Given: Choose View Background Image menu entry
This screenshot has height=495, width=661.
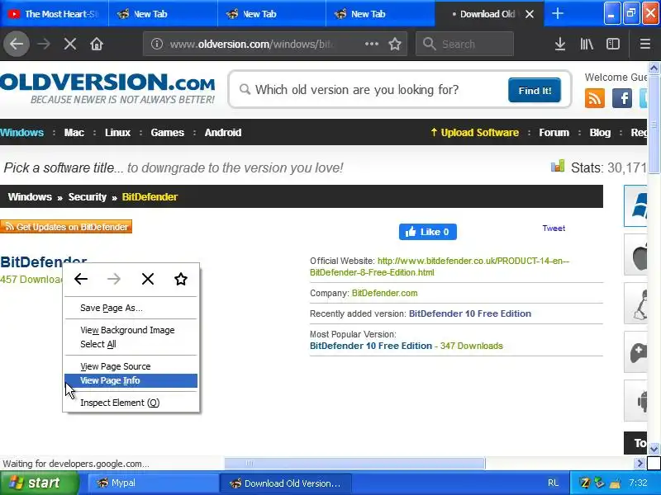Looking at the screenshot, I should click(131, 331).
